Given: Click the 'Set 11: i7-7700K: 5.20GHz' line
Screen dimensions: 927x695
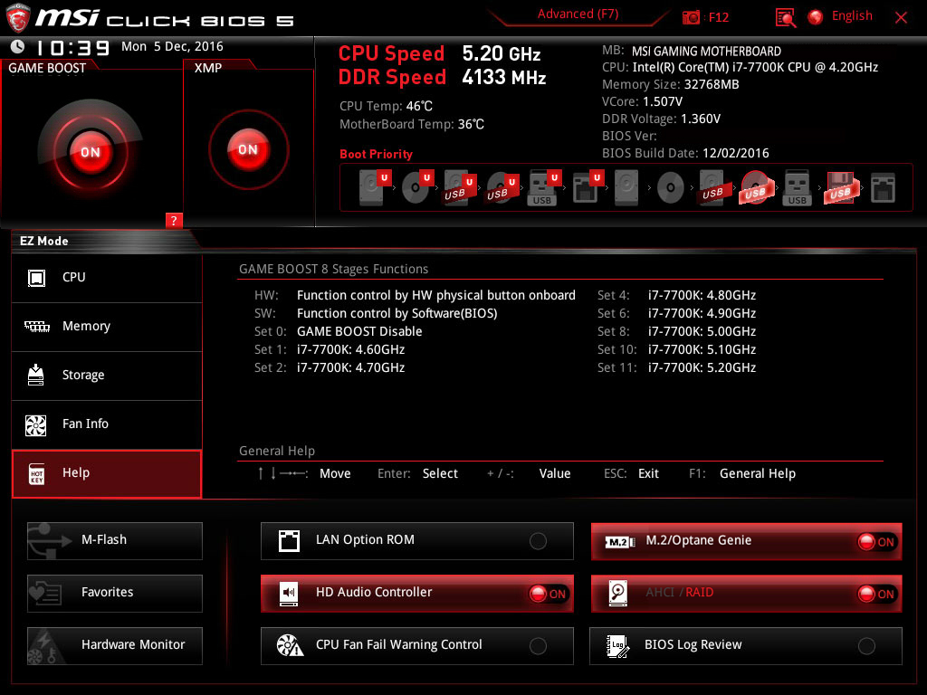Looking at the screenshot, I should [x=676, y=367].
